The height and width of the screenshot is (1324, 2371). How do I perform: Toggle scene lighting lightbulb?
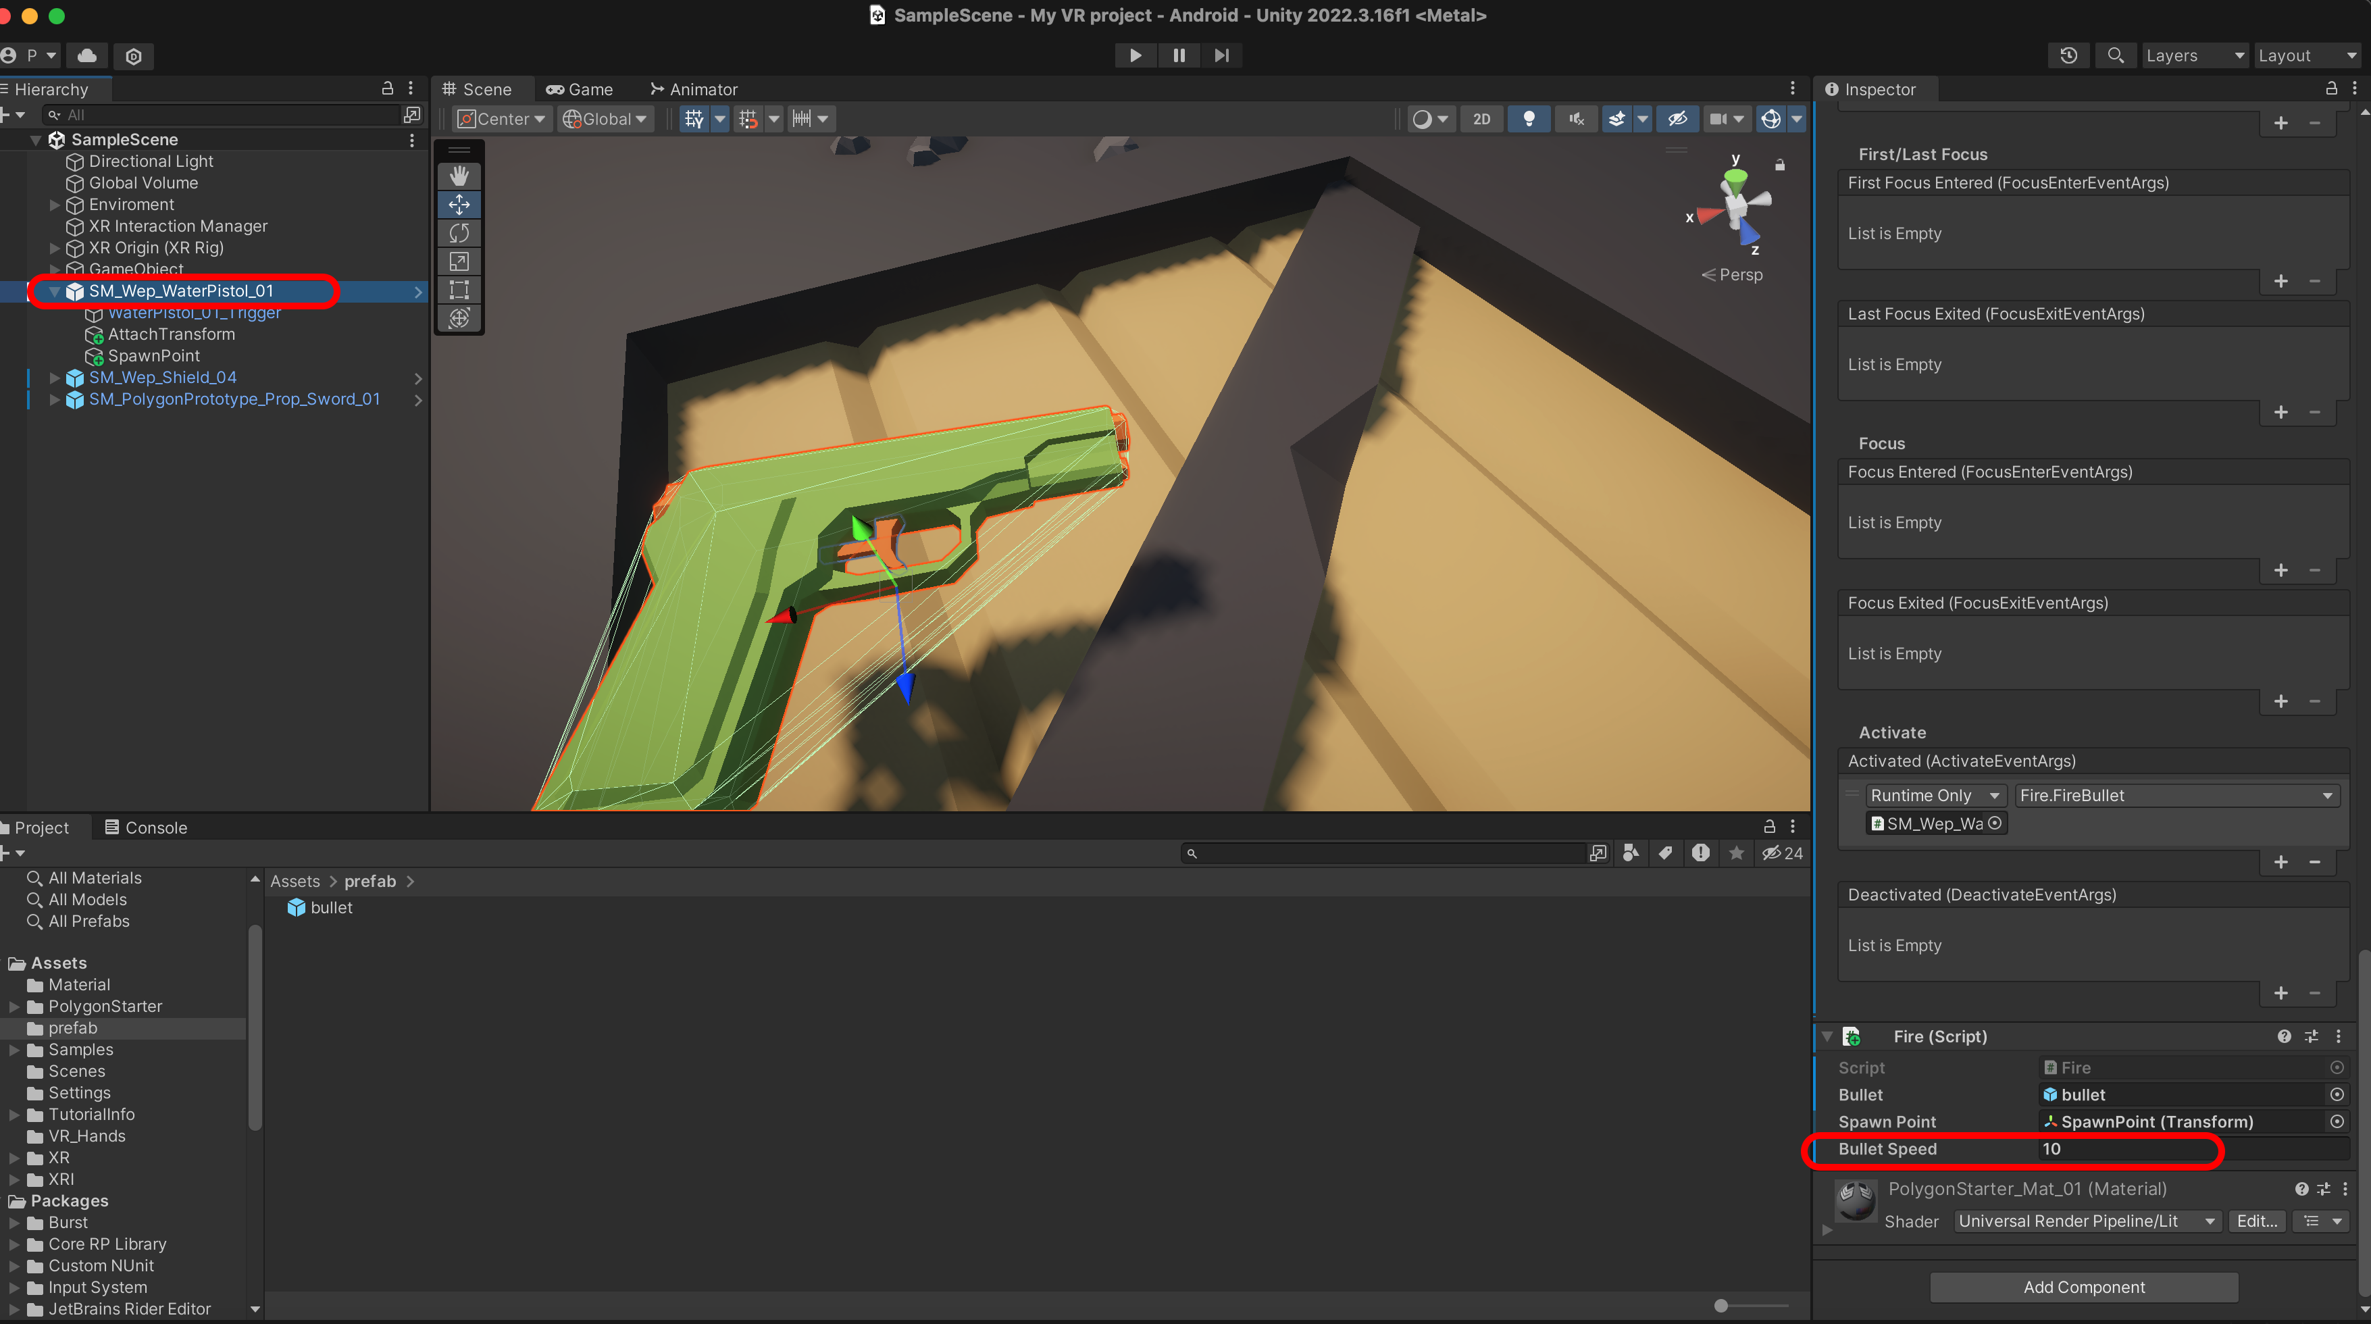pyautogui.click(x=1528, y=119)
